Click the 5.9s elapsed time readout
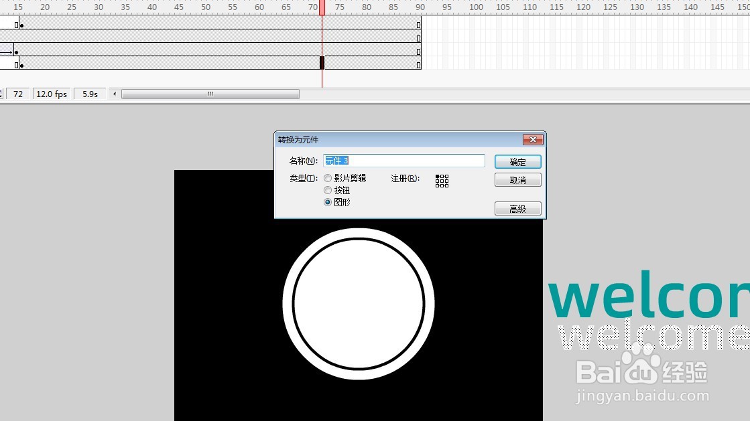This screenshot has width=750, height=421. pyautogui.click(x=90, y=94)
